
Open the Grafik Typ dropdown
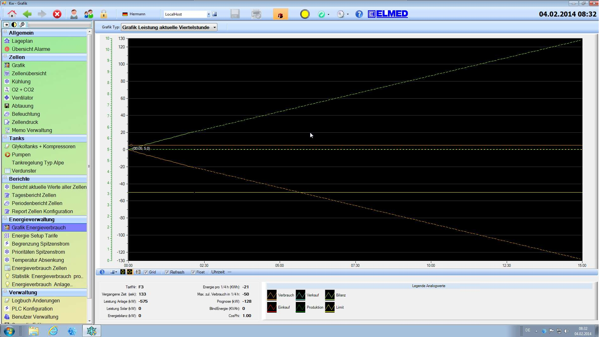coord(215,27)
